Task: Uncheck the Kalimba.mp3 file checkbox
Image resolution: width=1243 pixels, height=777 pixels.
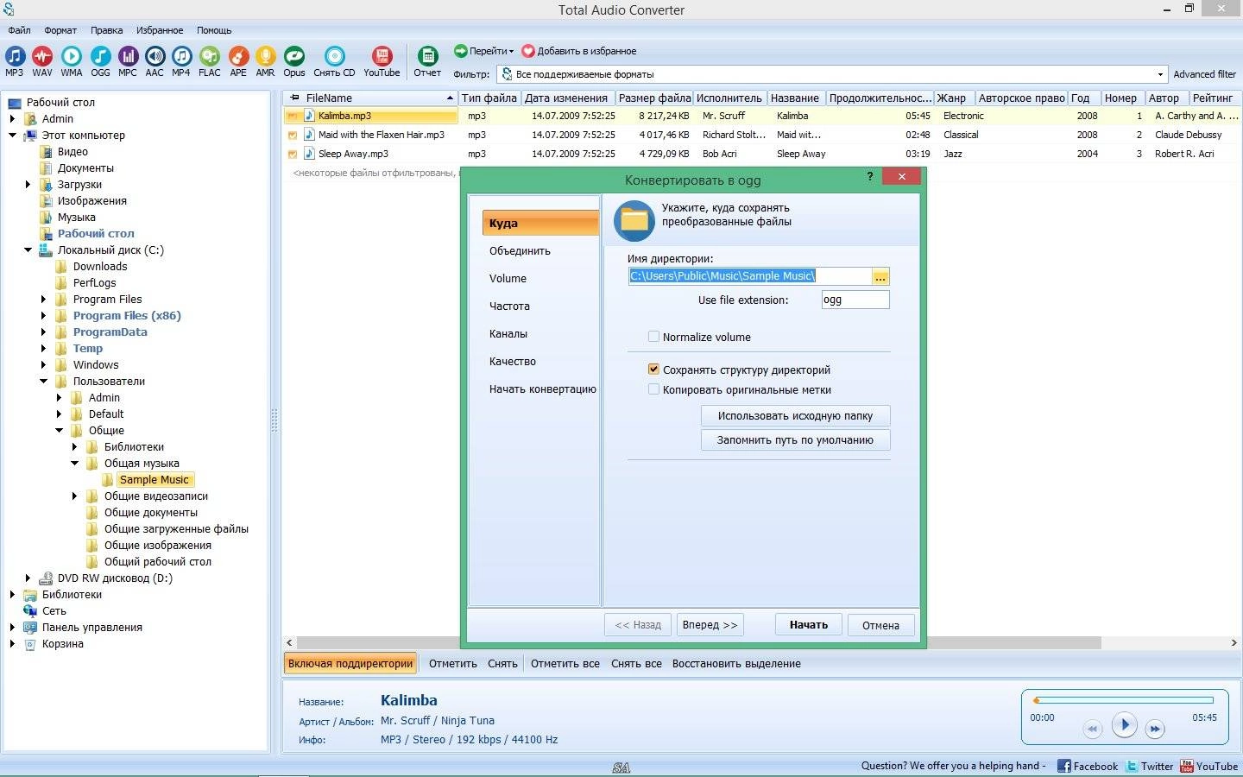Action: tap(293, 116)
